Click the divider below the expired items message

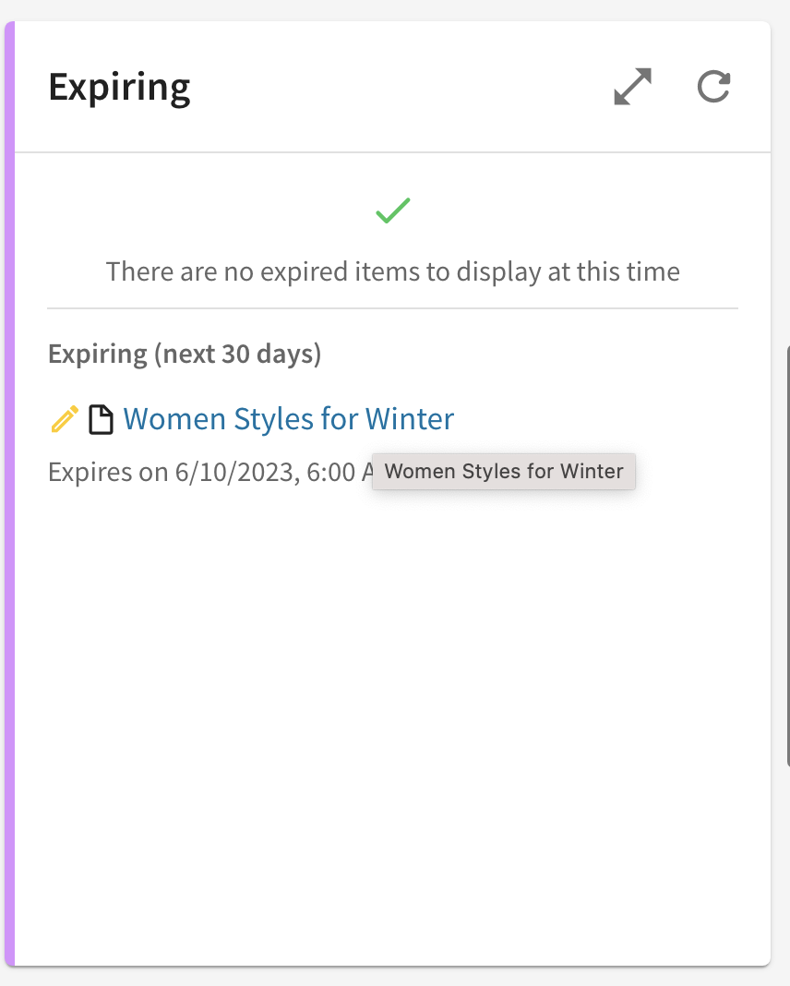393,306
